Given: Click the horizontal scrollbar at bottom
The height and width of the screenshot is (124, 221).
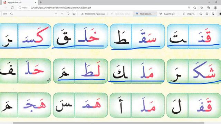Looking at the screenshot, I should coord(108,123).
